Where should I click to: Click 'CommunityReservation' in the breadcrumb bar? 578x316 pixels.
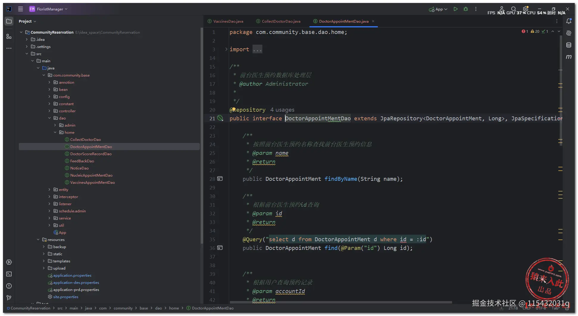[x=30, y=308]
